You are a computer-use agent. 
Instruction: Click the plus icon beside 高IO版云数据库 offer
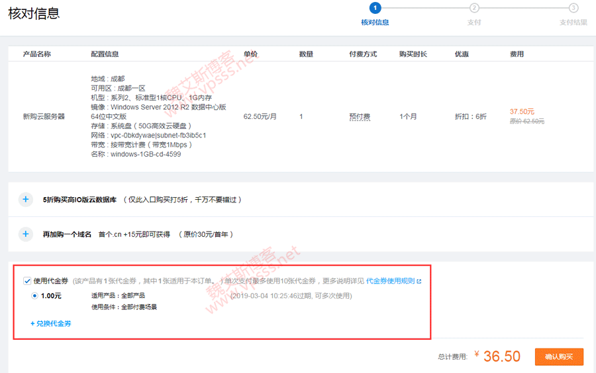pos(26,199)
